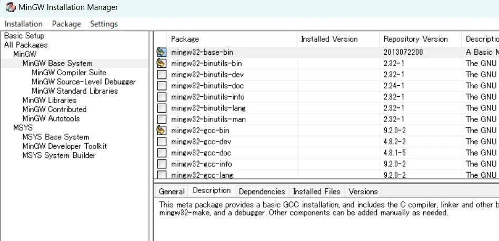
Task: Click the MinGW Installation Manager title icon
Action: click(11, 7)
